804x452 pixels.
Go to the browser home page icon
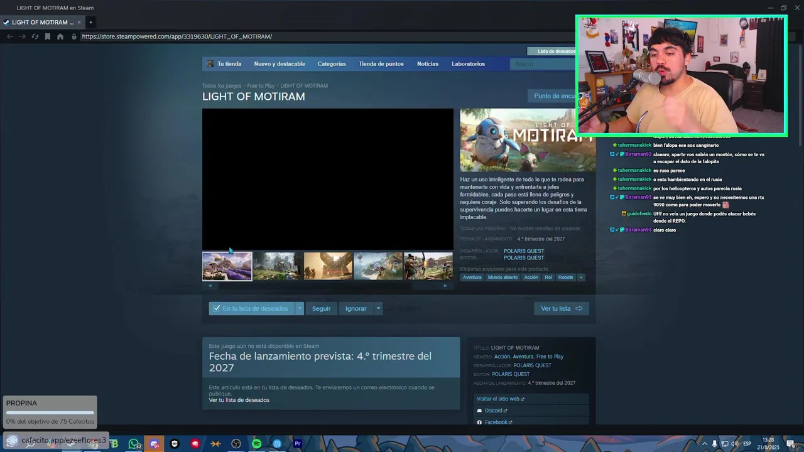60,36
